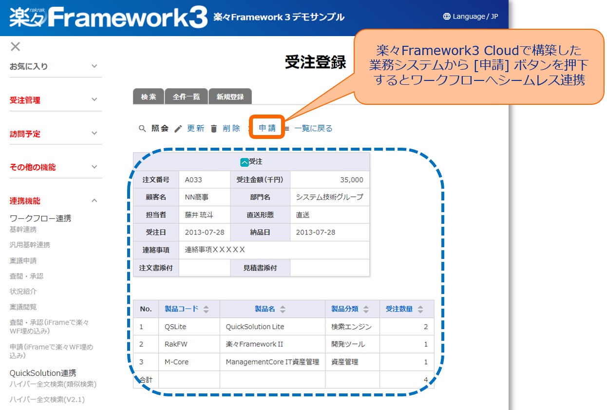
Task: Open 状況紹介 in the sidebar
Action: click(23, 292)
